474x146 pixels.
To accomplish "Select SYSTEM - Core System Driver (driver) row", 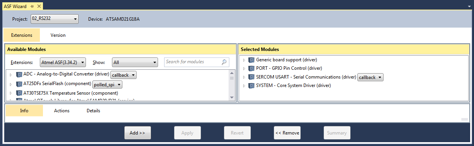I will tap(293, 85).
